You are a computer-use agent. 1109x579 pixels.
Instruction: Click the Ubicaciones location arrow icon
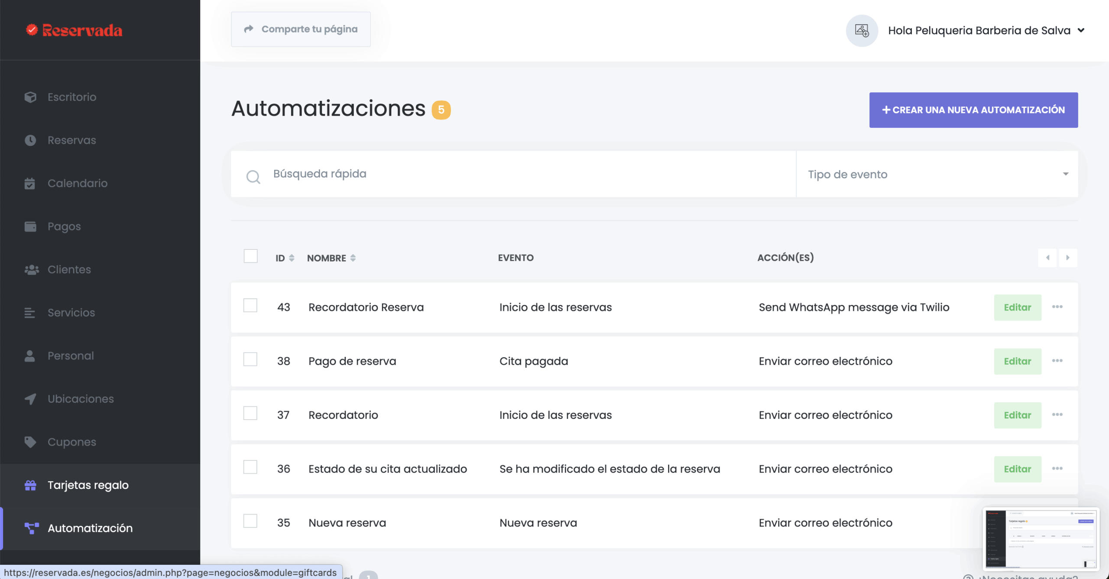click(x=30, y=399)
